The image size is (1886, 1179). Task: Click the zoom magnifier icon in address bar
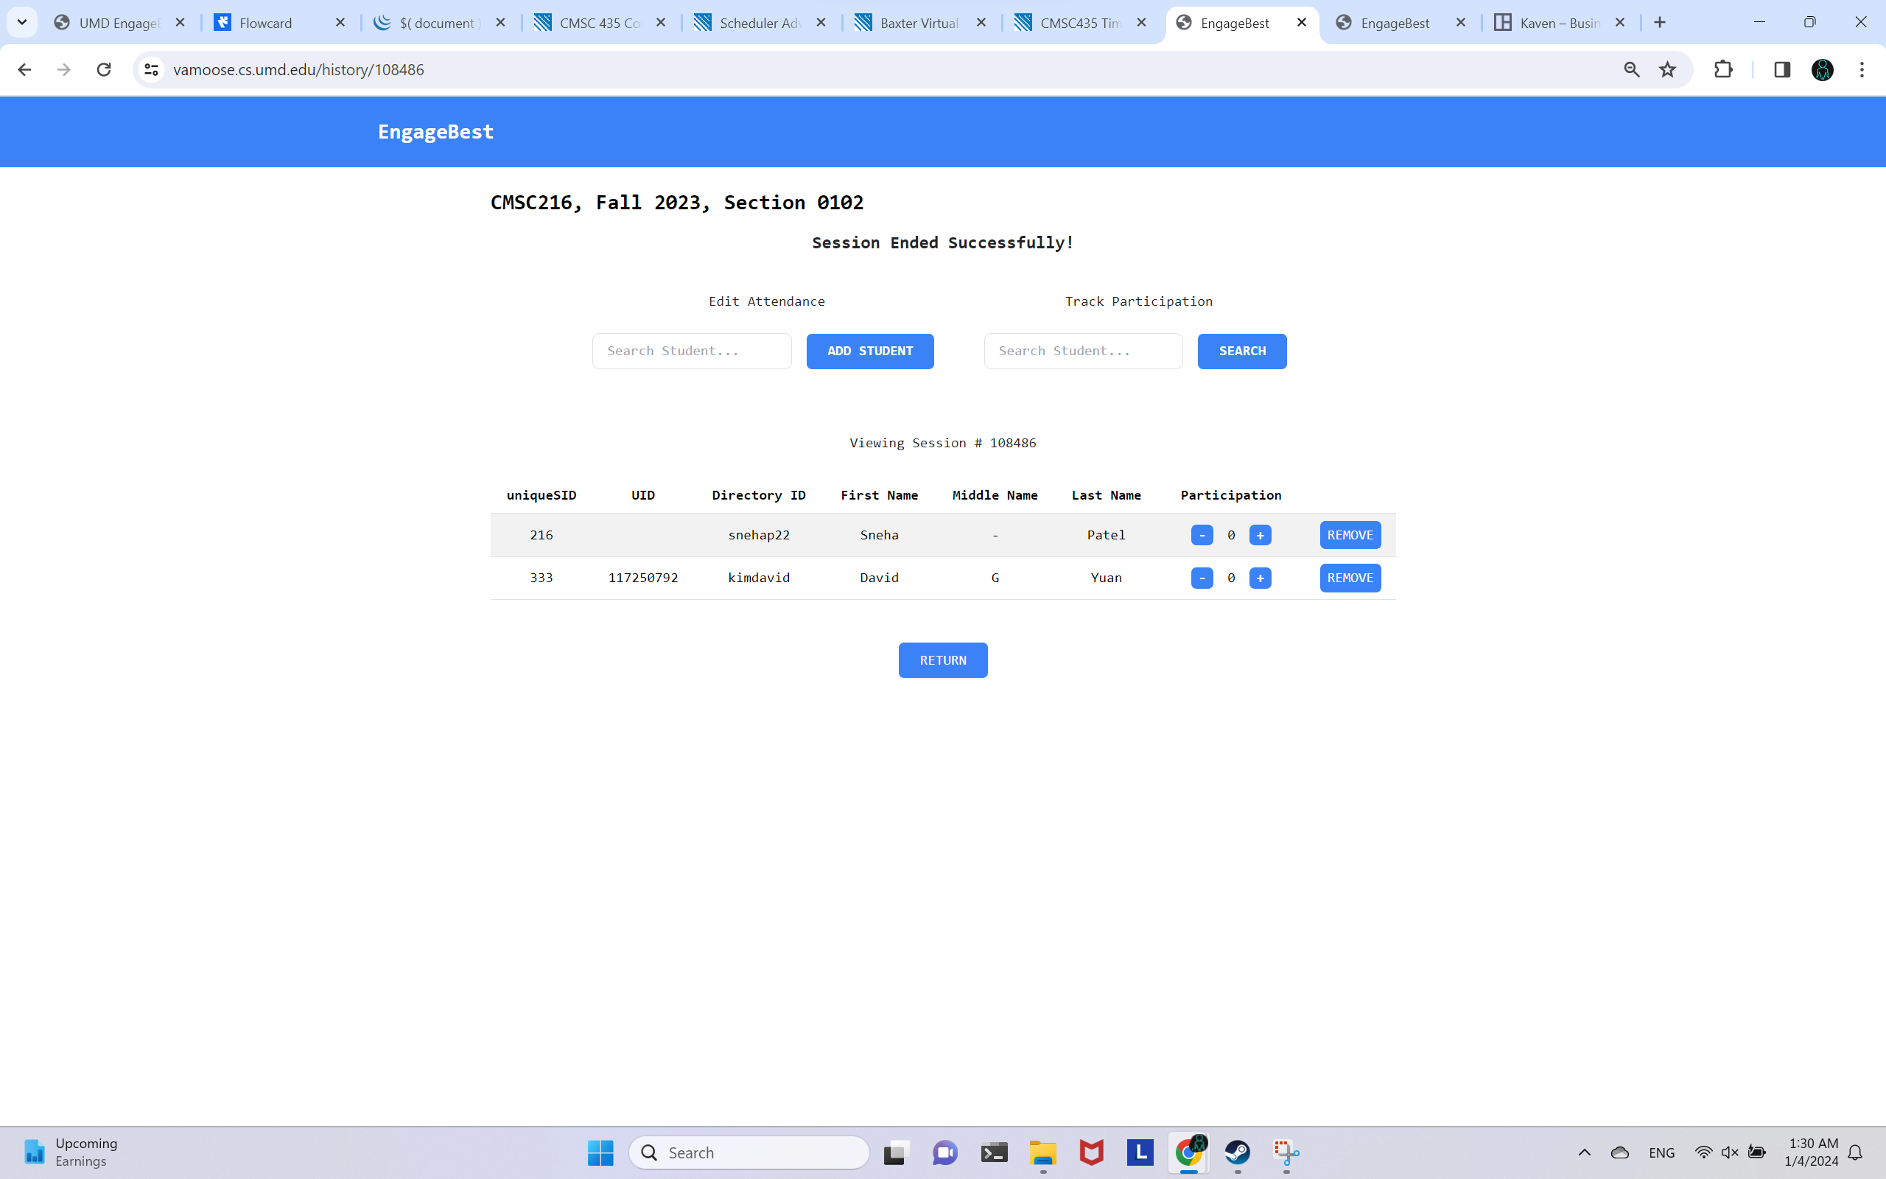1631,70
